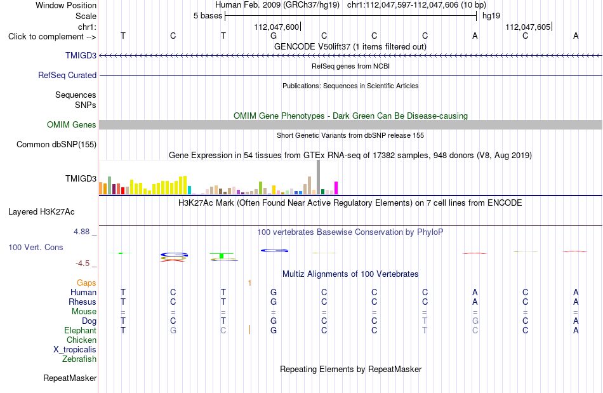Open 'Short Genetic Variants from dbSNP release 155'
Image resolution: width=603 pixels, height=393 pixels.
click(350, 135)
